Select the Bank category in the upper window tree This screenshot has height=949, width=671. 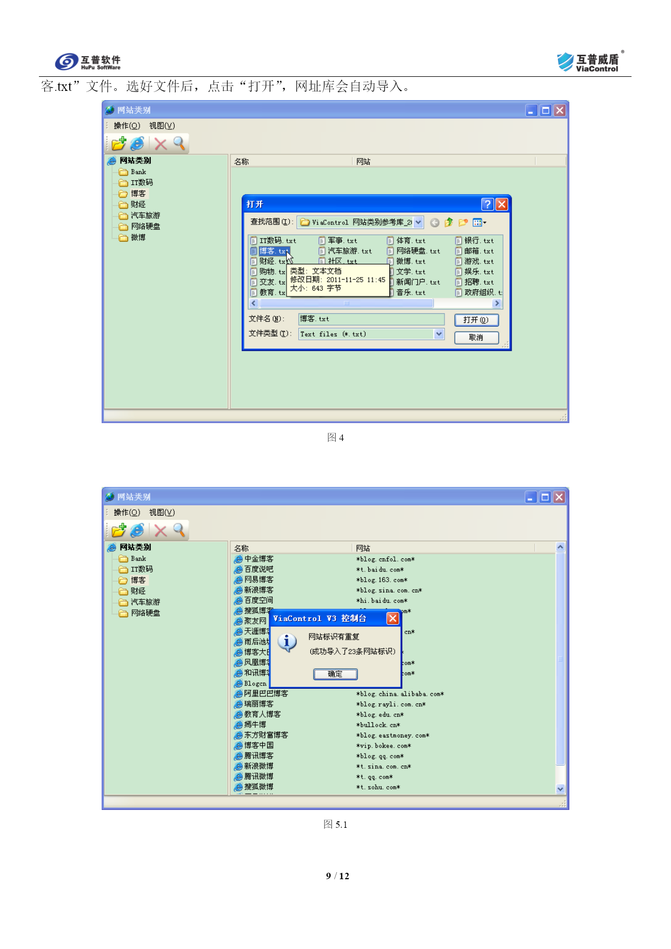click(x=133, y=172)
